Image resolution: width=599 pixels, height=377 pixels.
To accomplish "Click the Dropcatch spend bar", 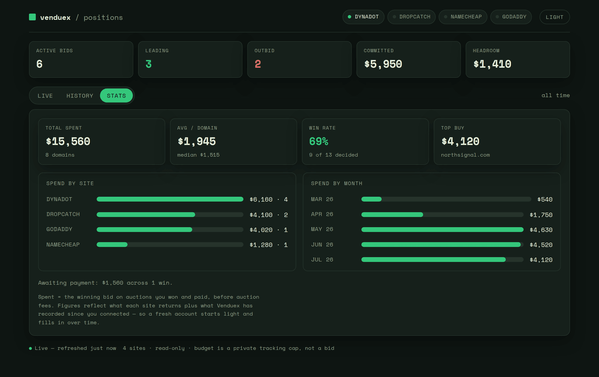I will (170, 214).
